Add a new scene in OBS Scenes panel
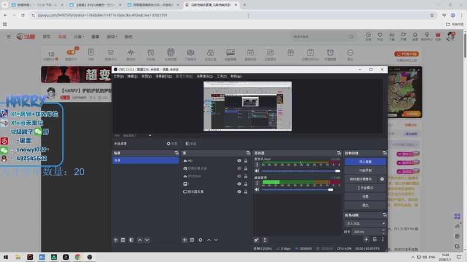Image resolution: width=467 pixels, height=262 pixels. 116,240
